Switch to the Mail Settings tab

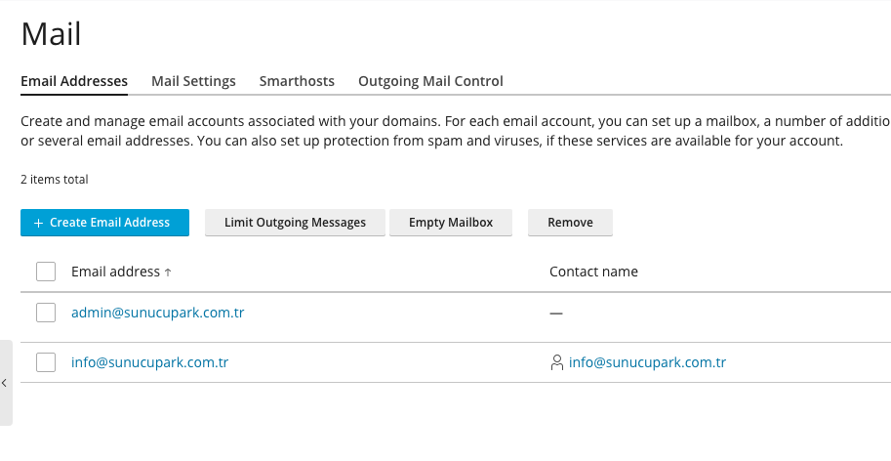(x=193, y=81)
